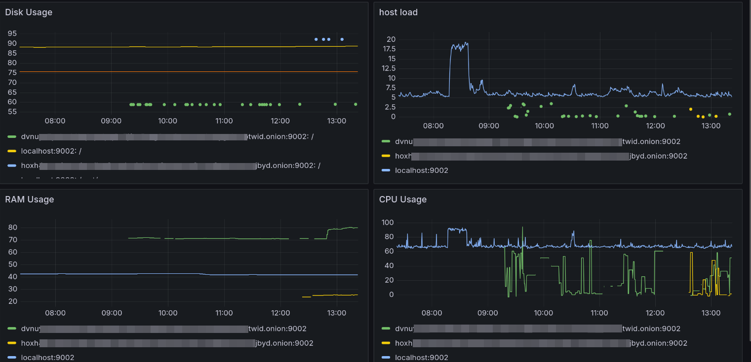Select hoxh…jbyd.onion:9002 text in CPU Usage legend
The width and height of the screenshot is (751, 362).
[x=541, y=343]
